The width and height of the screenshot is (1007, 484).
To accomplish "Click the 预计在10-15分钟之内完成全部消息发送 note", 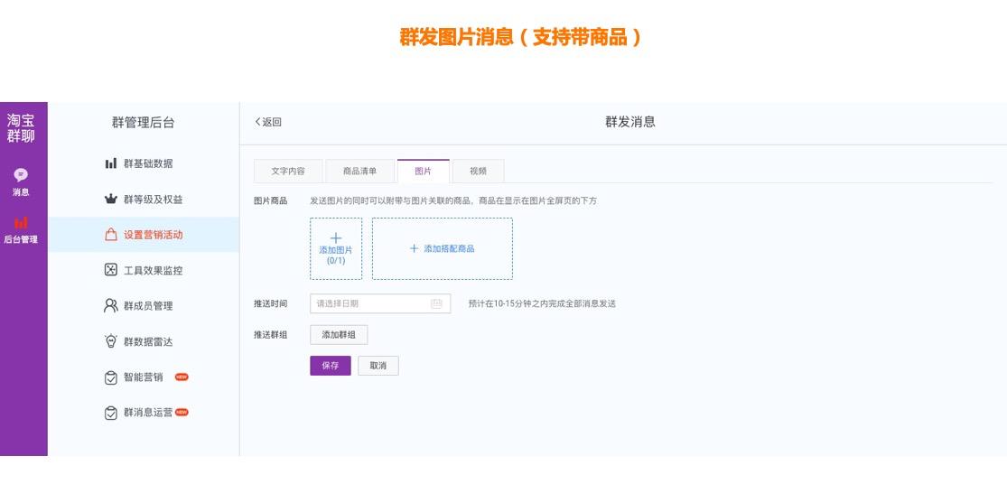I will pos(542,303).
